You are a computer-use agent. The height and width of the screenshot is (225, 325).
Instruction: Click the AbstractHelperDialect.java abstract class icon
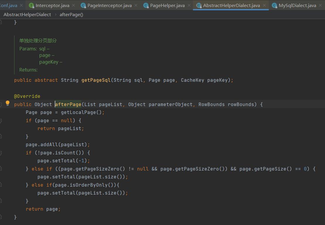[199, 5]
